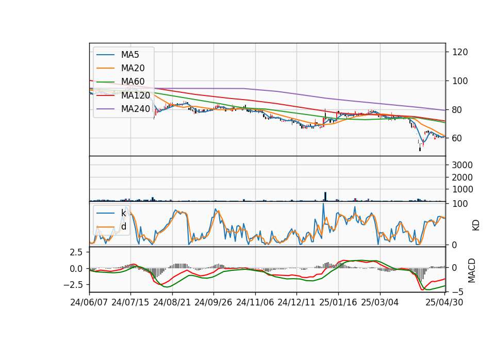
Task: Click the MA20 legend label
Action: coord(133,68)
